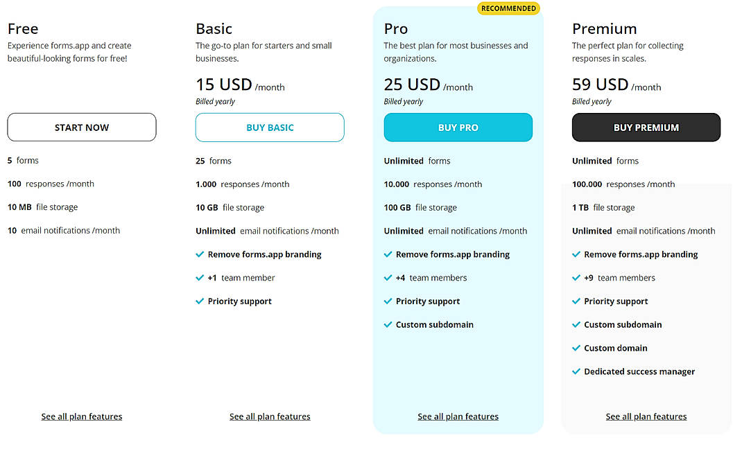Open all plan features under the Pro plan
Viewport: 742px width, 449px height.
pos(458,416)
